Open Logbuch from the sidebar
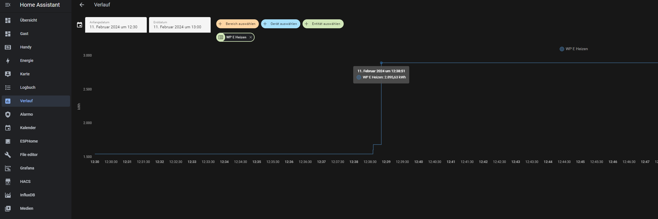This screenshot has width=658, height=219. [28, 87]
